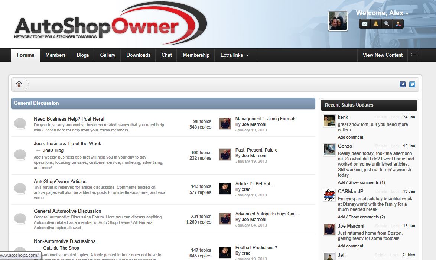The image size is (436, 260).
Task: Click poster avatar beside Article: I'll Bet Ya!
Action: click(225, 188)
